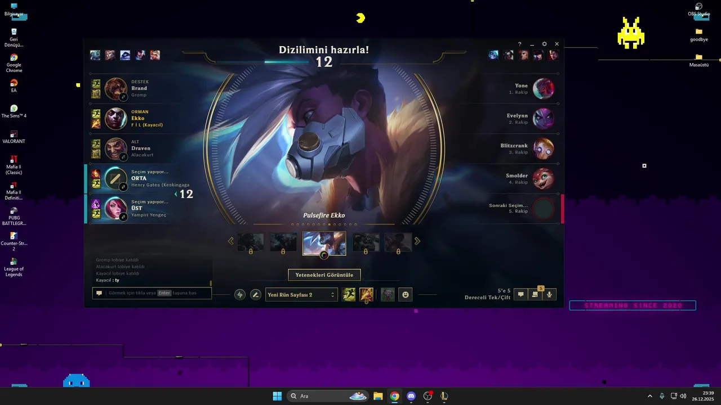The width and height of the screenshot is (721, 405).
Task: Open the Masaüstü desktop folder
Action: [x=699, y=60]
